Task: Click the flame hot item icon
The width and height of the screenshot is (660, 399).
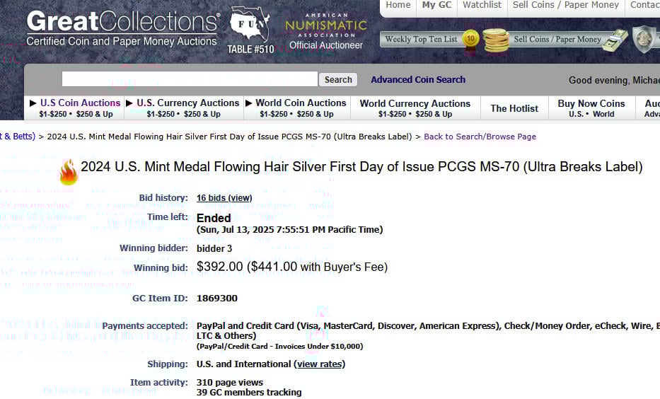Action: [x=69, y=172]
